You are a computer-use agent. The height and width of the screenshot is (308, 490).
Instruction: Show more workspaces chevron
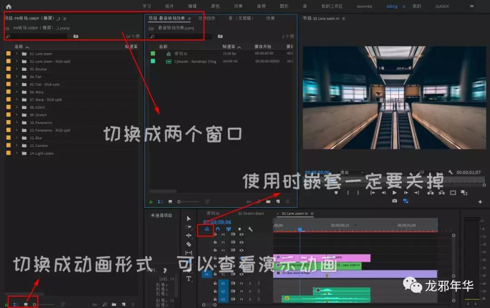pyautogui.click(x=471, y=6)
